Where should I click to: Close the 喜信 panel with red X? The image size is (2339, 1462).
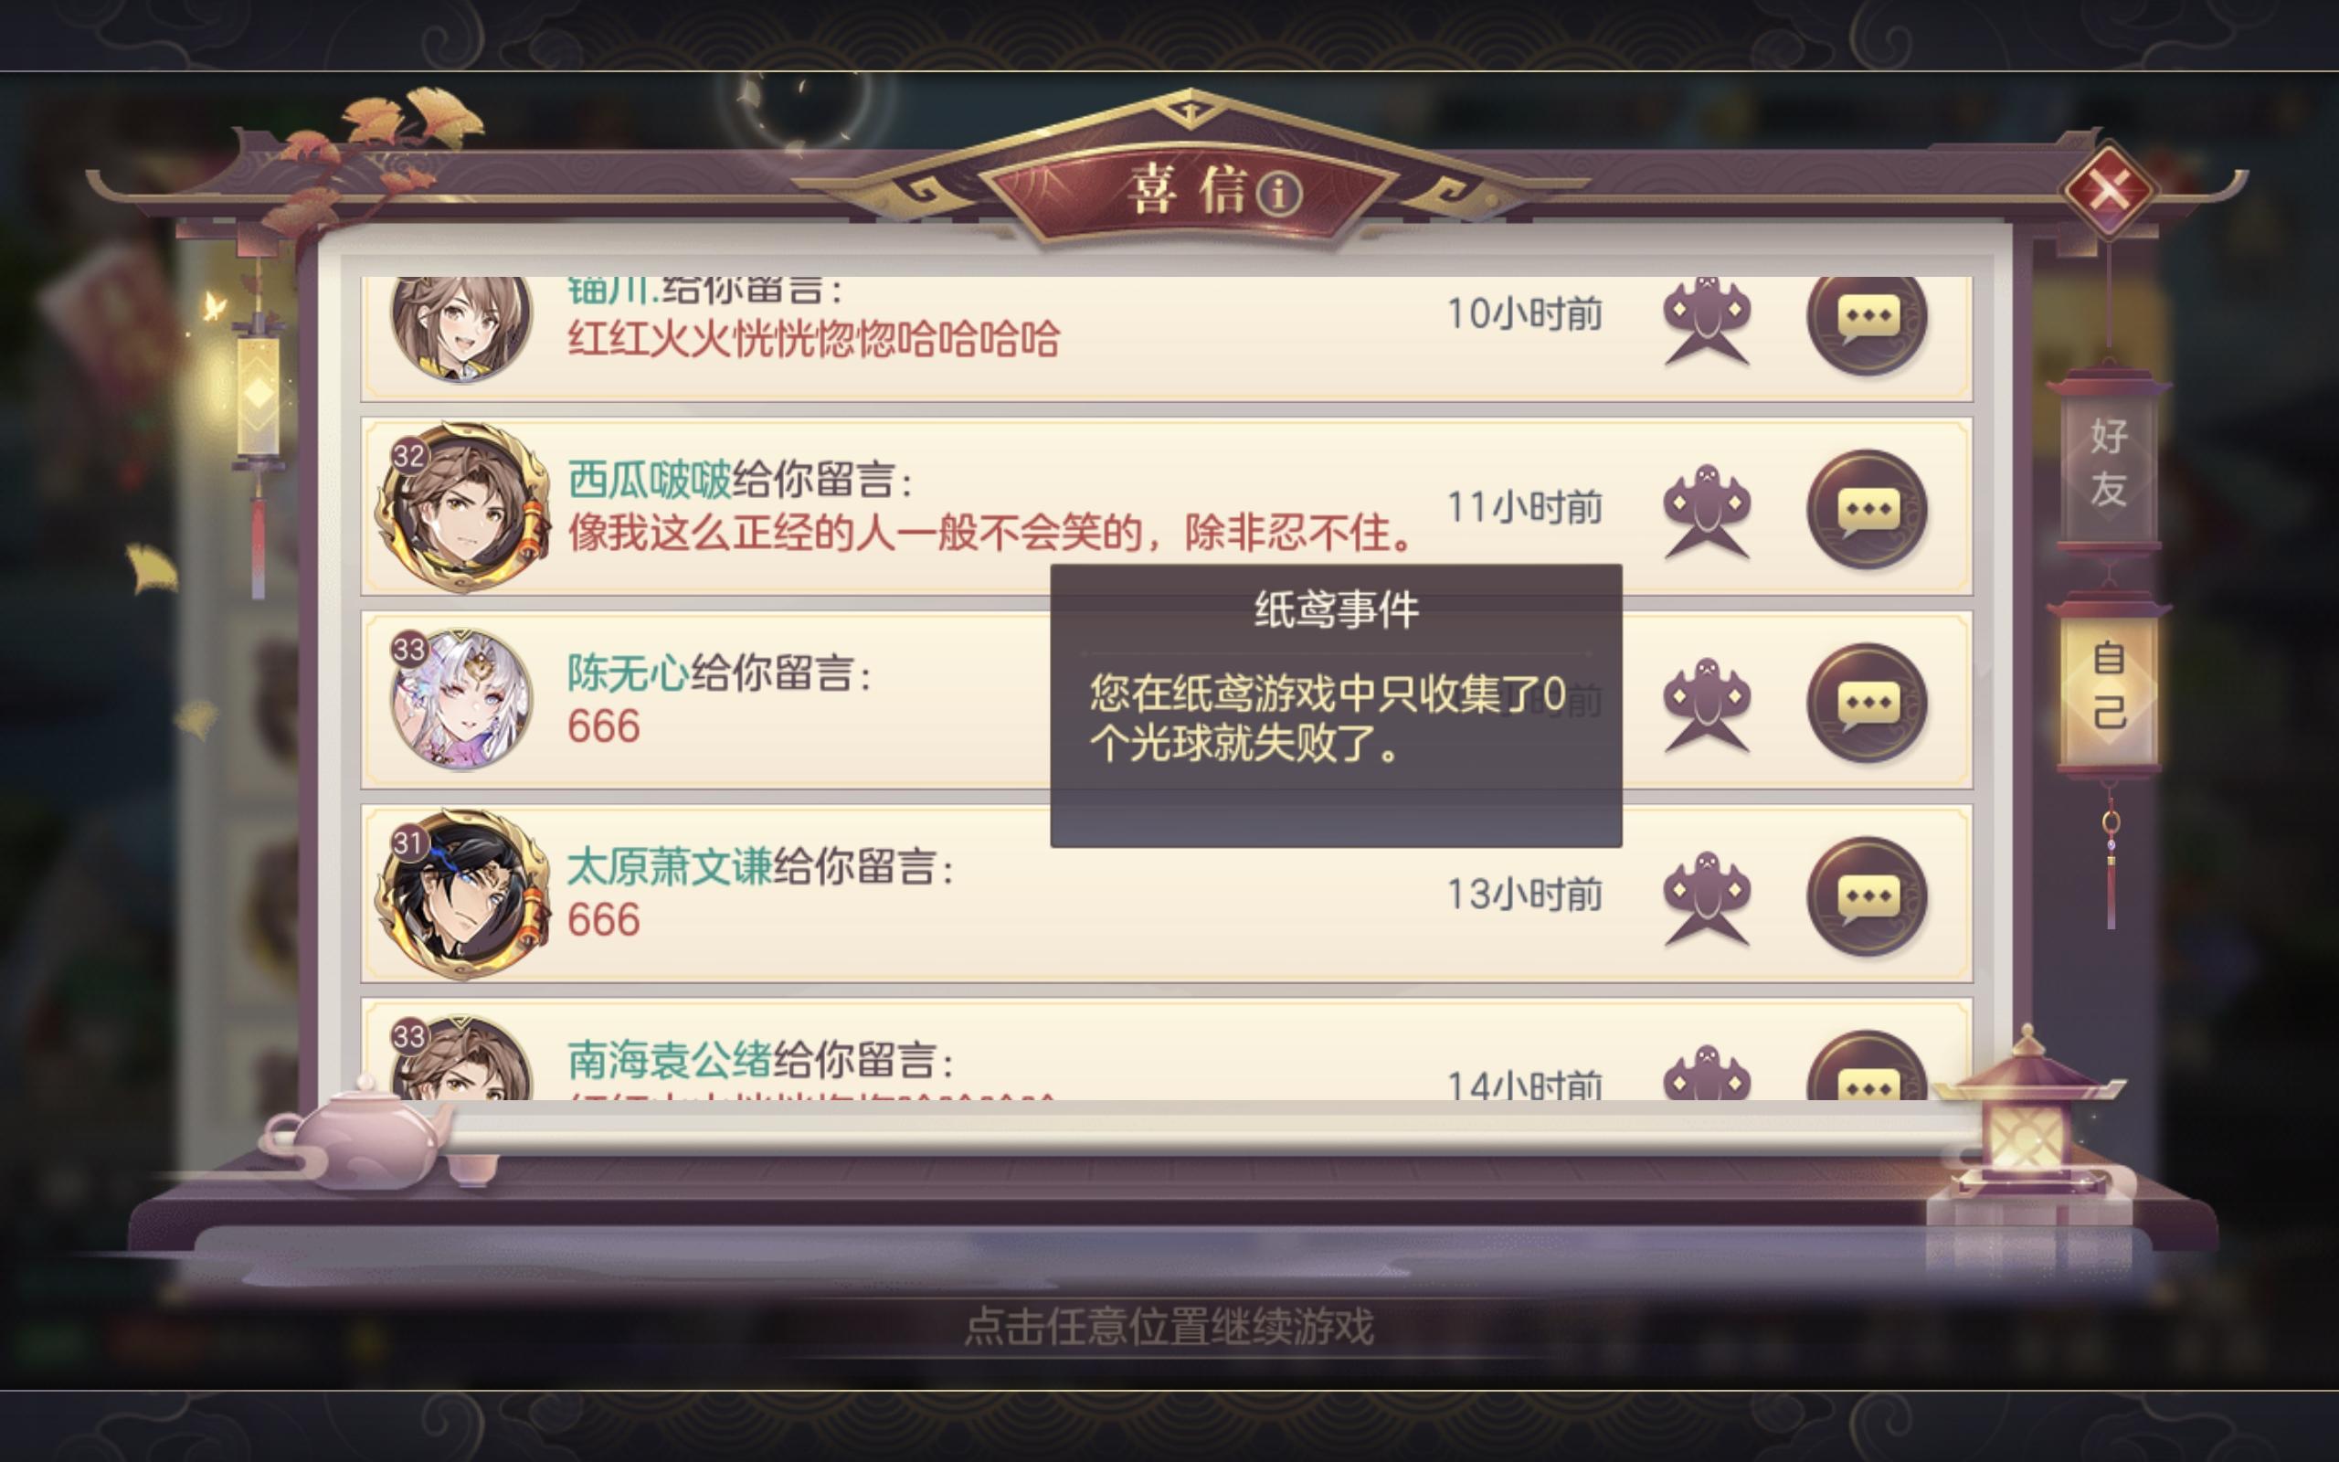2110,189
